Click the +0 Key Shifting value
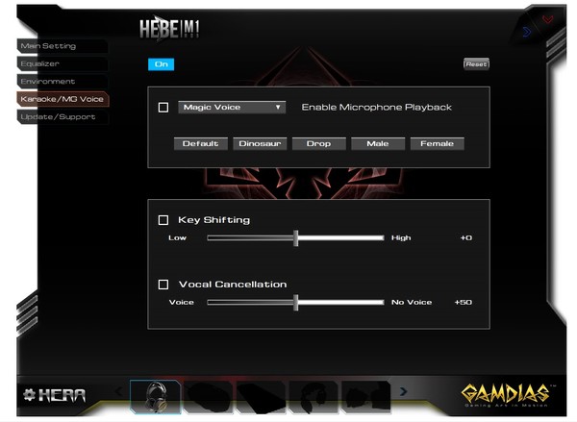The height and width of the screenshot is (422, 577). [x=466, y=238]
